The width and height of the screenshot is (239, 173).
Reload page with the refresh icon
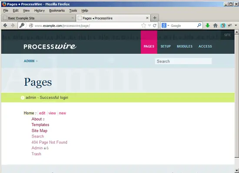[155, 26]
